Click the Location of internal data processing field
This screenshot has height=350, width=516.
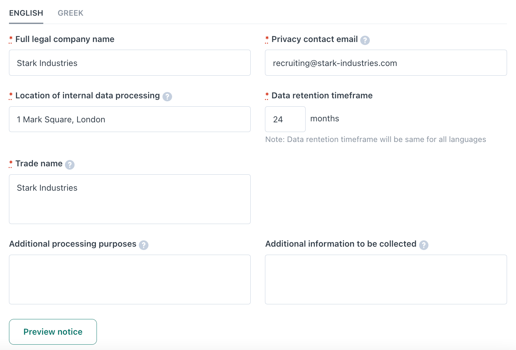[130, 119]
